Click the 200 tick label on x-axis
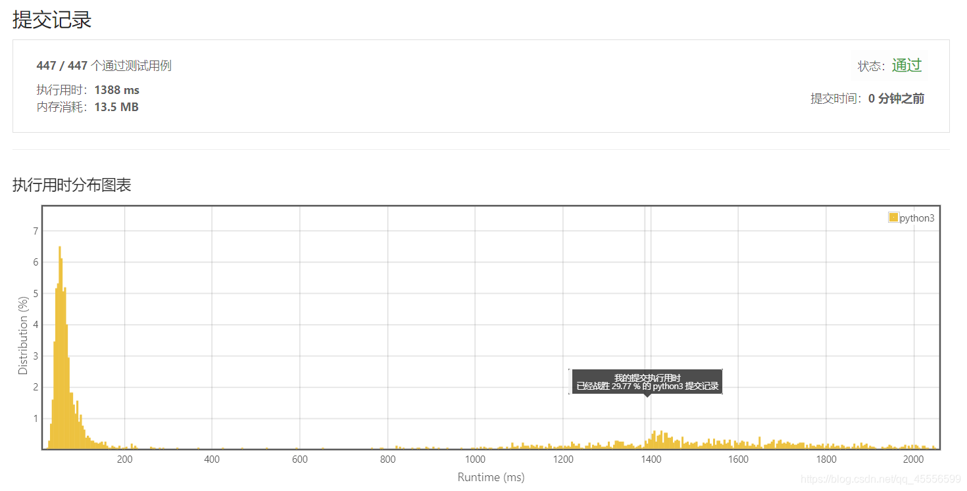The width and height of the screenshot is (967, 491). tap(124, 459)
